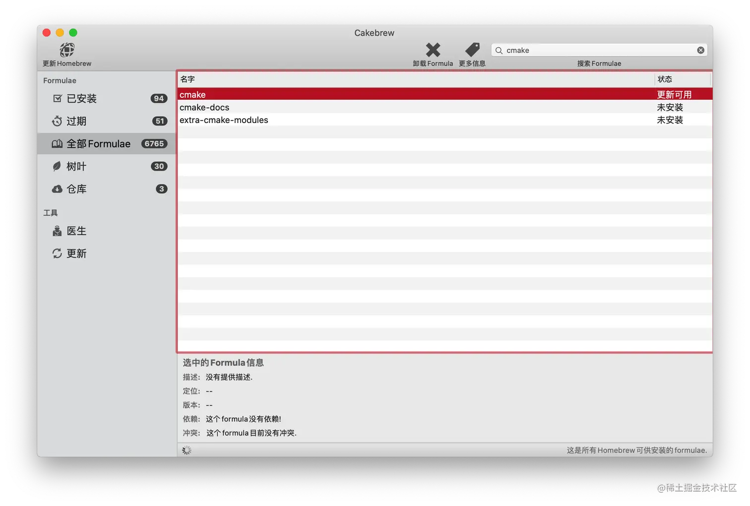Screen dimensions: 750x506
Task: Clear the cmake search text
Action: point(700,50)
